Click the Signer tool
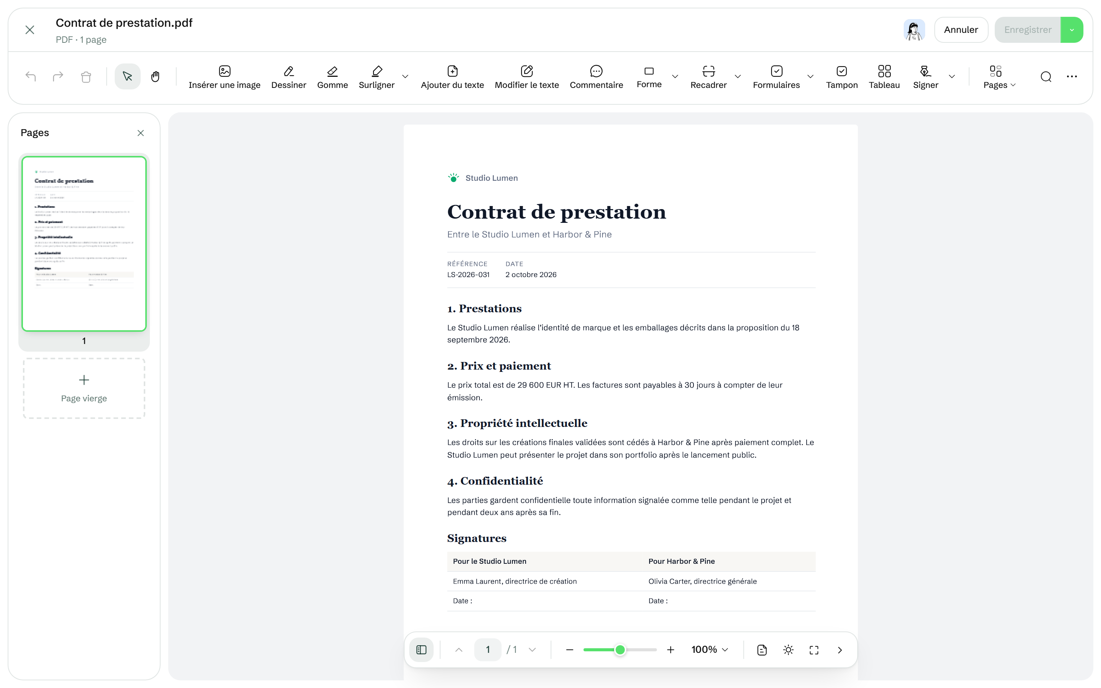Viewport: 1101px width, 688px height. (x=926, y=77)
